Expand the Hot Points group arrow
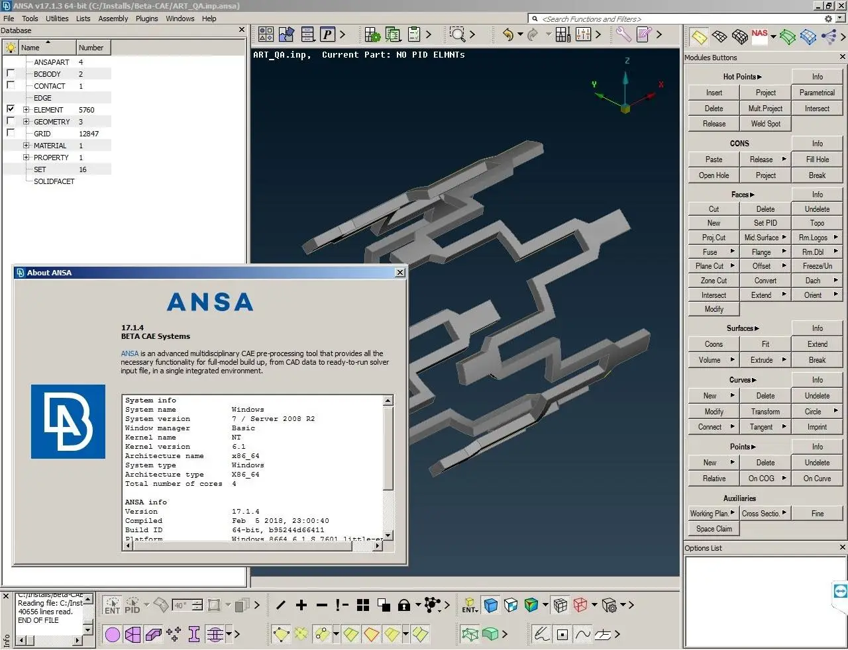 pyautogui.click(x=759, y=77)
